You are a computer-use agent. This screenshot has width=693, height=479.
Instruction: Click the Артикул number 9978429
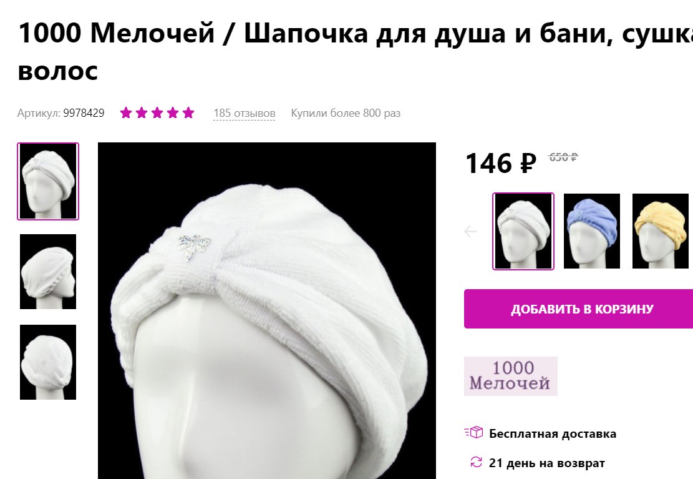tap(84, 113)
